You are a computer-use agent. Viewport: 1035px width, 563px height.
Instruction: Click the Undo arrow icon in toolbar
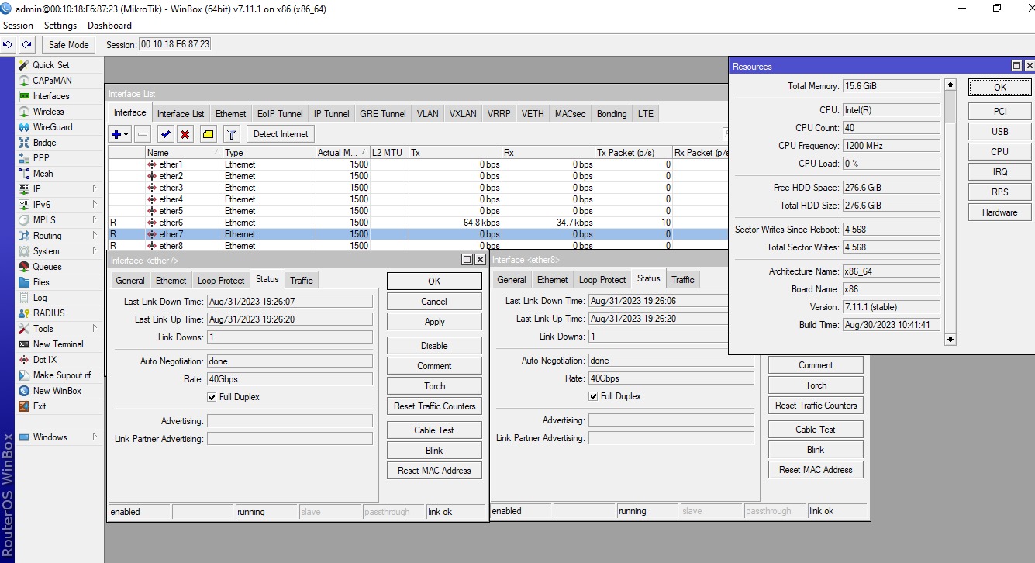click(9, 44)
